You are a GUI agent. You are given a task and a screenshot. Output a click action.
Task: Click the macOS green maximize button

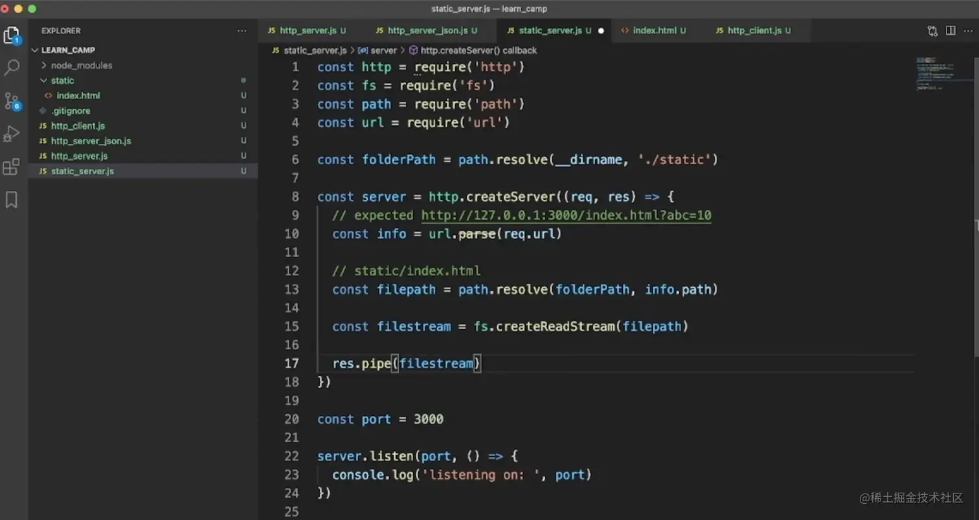click(x=32, y=9)
